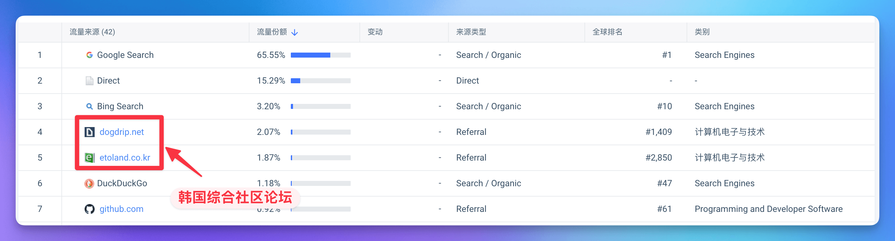This screenshot has height=241, width=895.
Task: Click the DuckDuckGo source name
Action: pos(122,183)
